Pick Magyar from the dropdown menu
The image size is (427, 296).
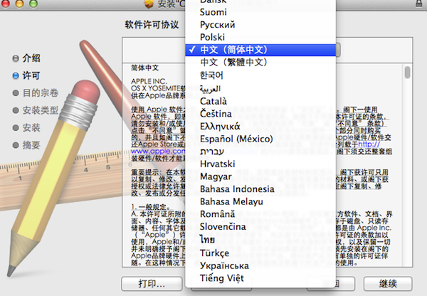260,176
